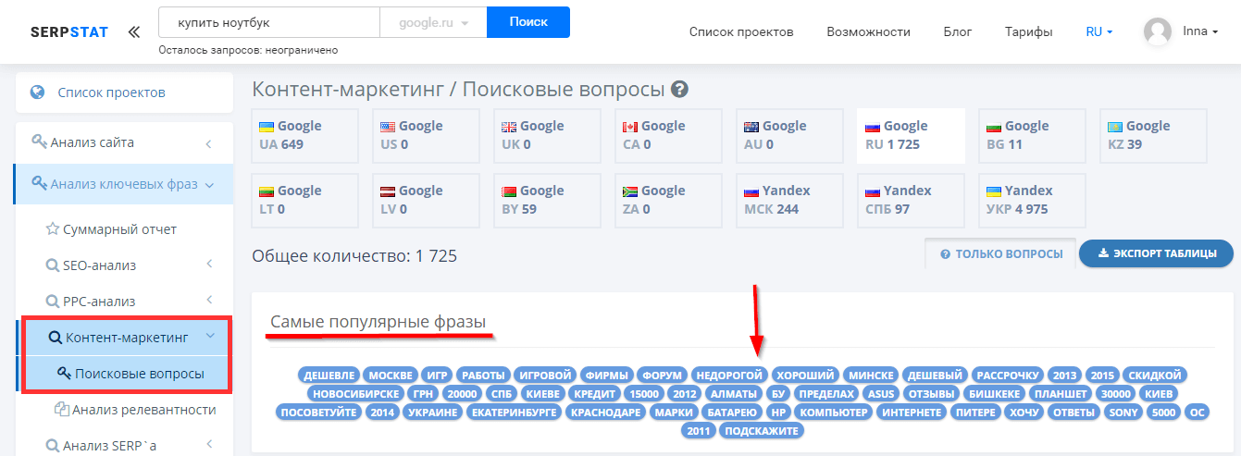Click the МОСКВЕ phrase tag
The image size is (1241, 456).
390,376
